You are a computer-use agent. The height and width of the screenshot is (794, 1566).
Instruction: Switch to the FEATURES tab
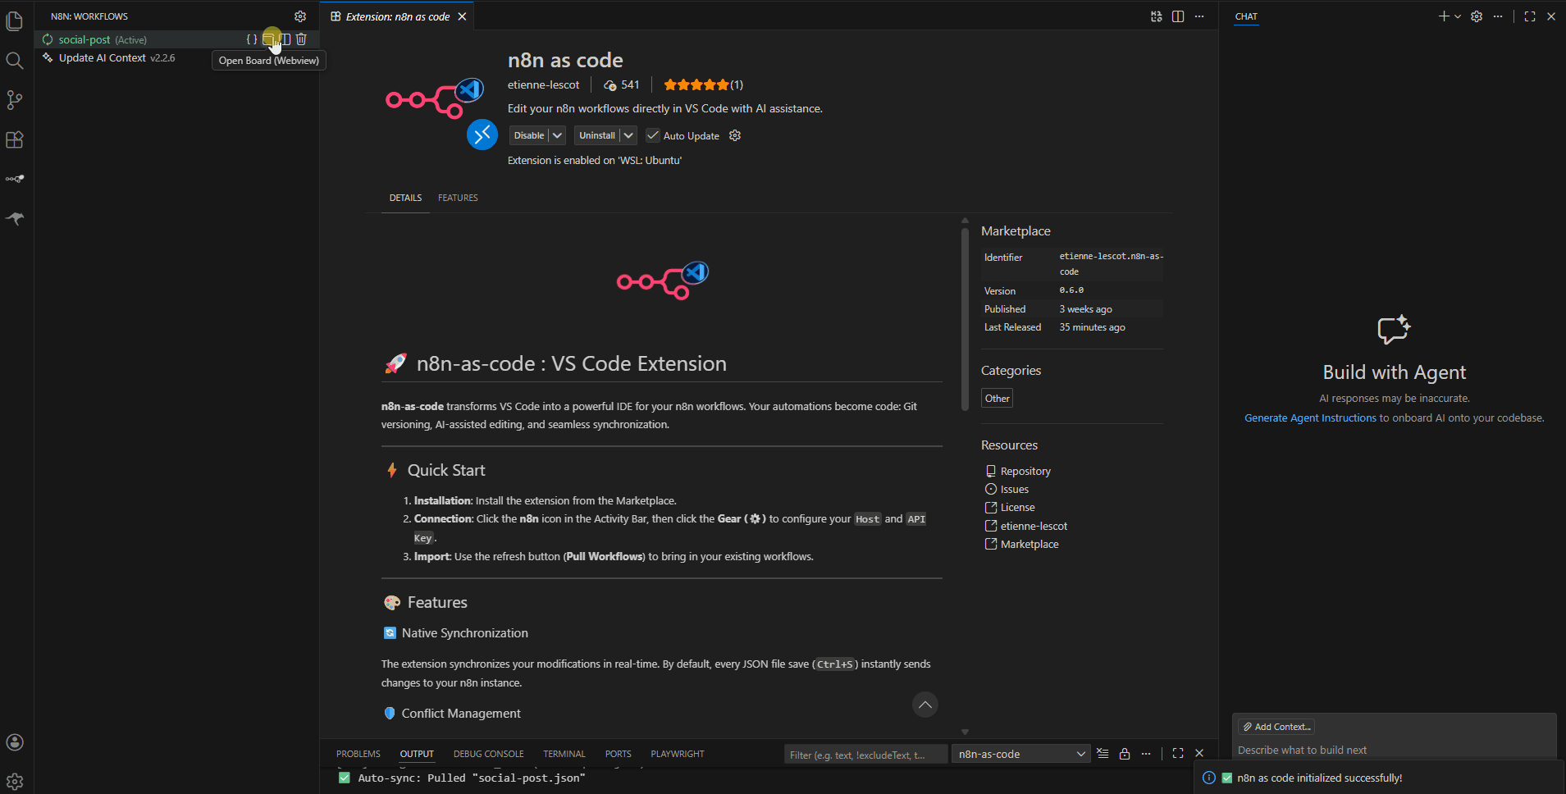point(458,198)
